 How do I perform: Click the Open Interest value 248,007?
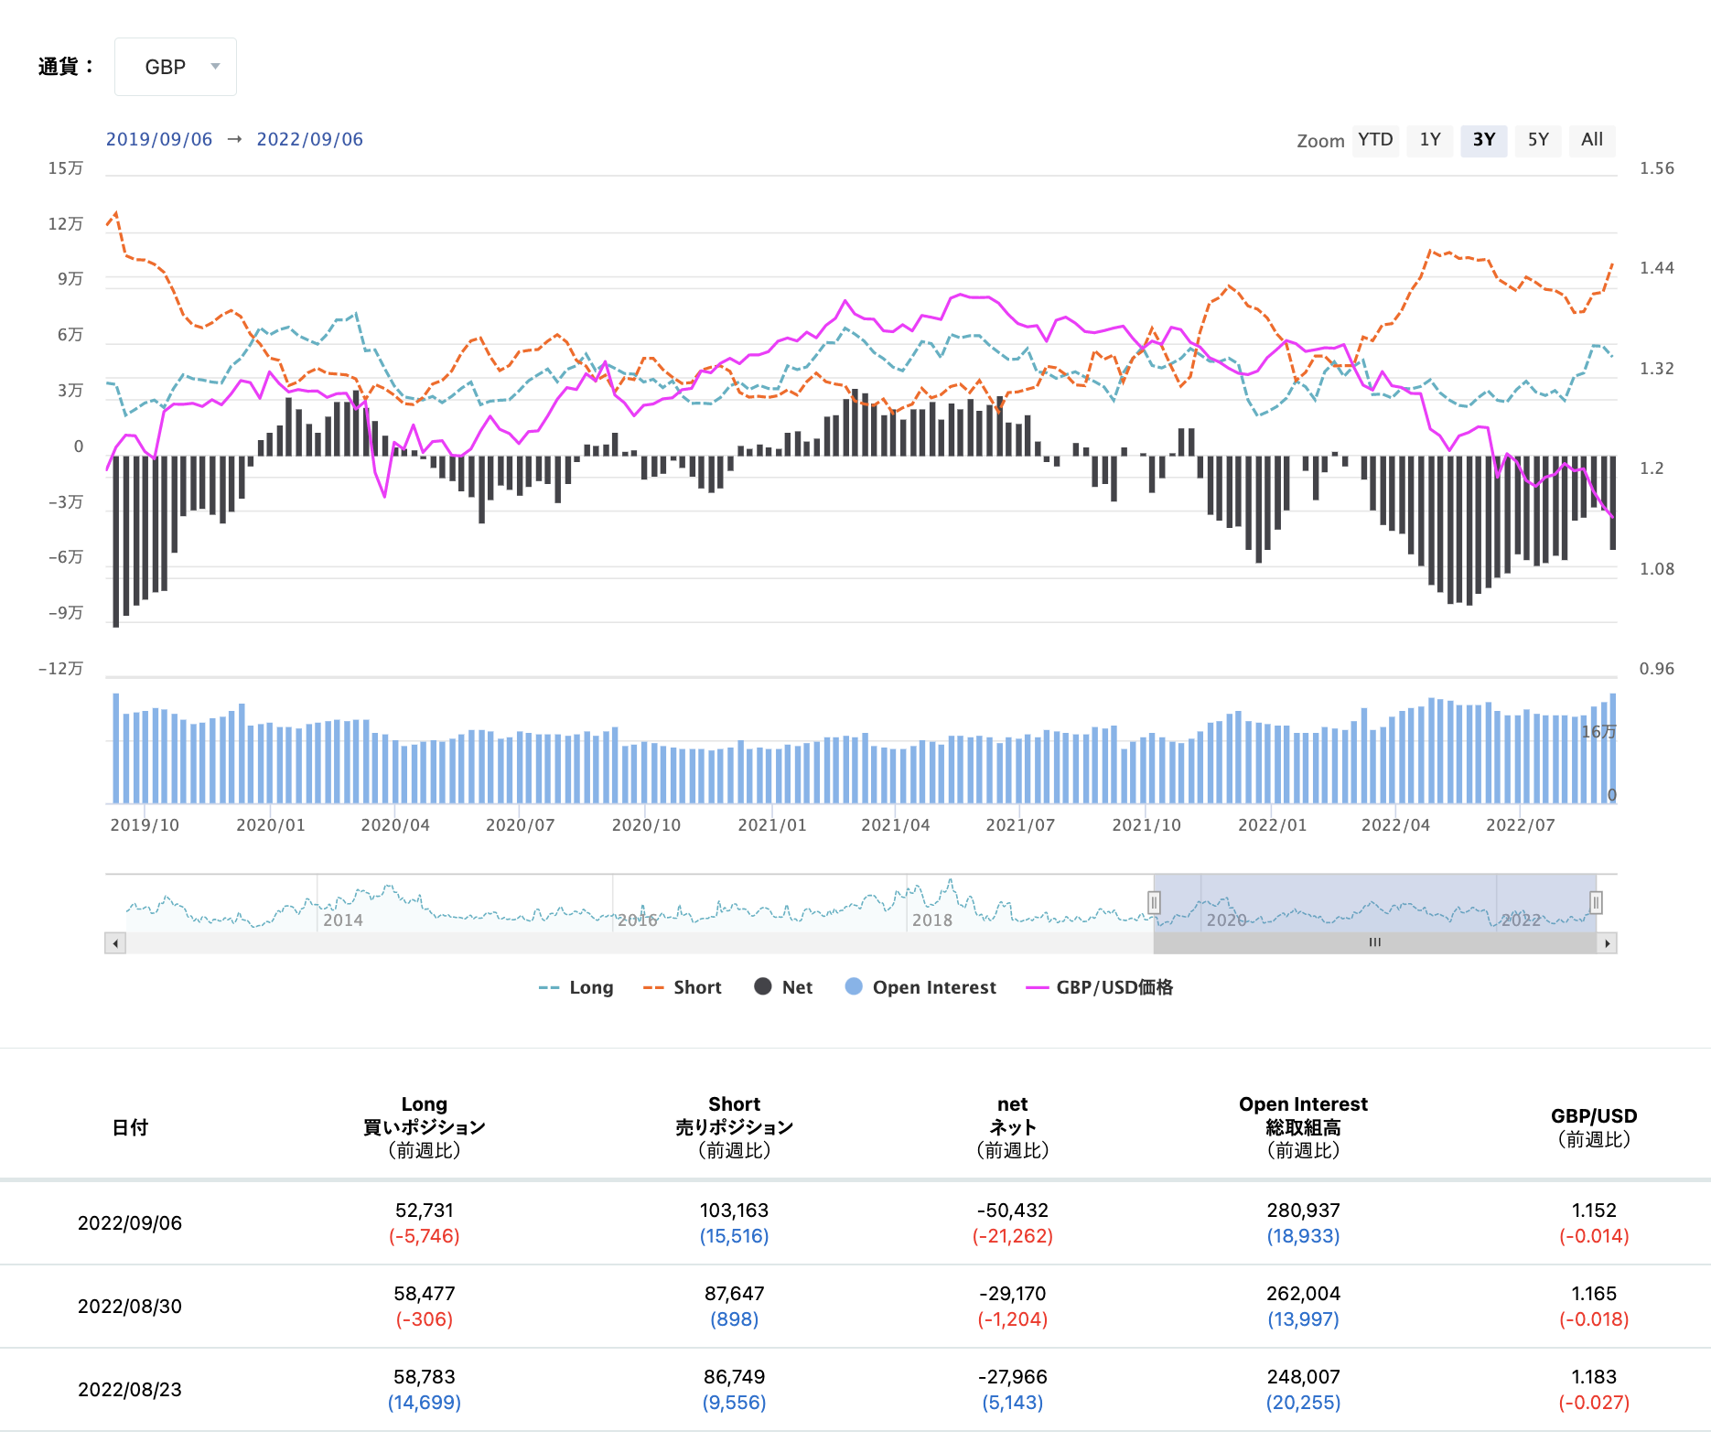[1304, 1377]
